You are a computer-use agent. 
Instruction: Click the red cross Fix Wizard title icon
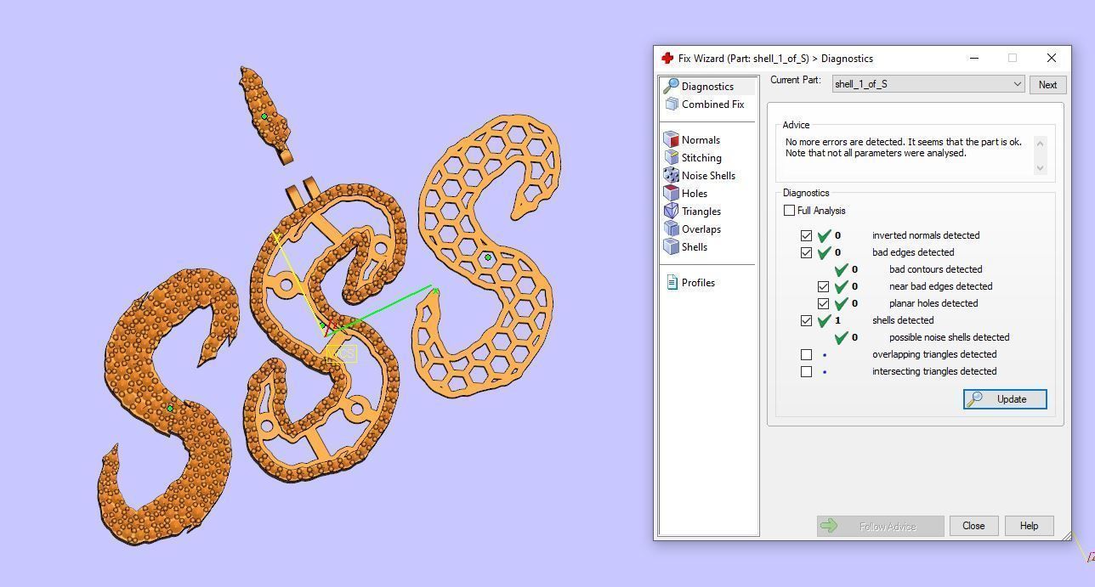coord(667,58)
